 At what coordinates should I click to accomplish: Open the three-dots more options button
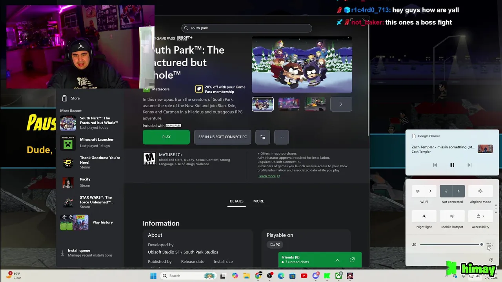[x=281, y=137]
